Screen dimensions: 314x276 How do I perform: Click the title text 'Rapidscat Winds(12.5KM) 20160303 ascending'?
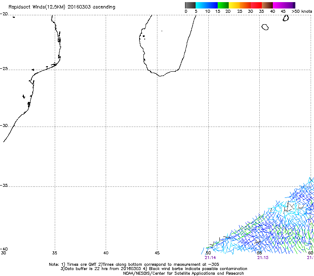click(62, 7)
